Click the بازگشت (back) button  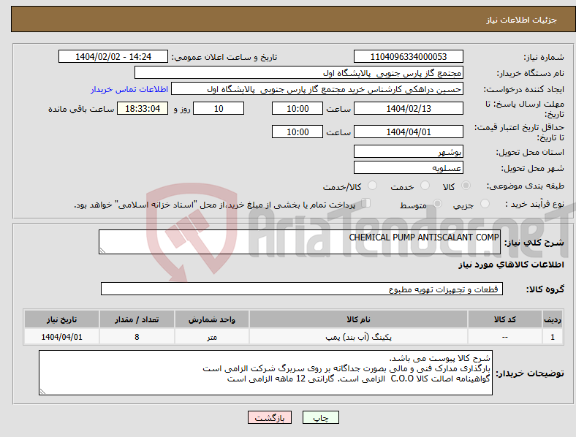tap(270, 417)
